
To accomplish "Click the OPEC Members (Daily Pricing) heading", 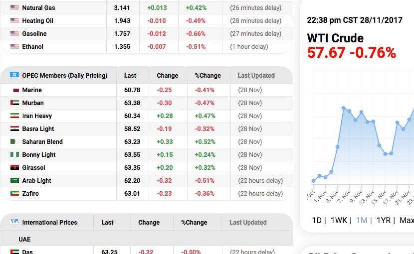I will 65,75.
